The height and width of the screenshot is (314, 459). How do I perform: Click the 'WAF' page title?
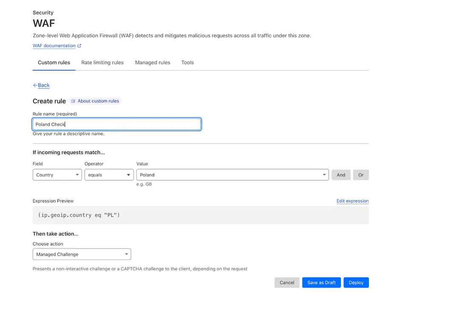44,23
